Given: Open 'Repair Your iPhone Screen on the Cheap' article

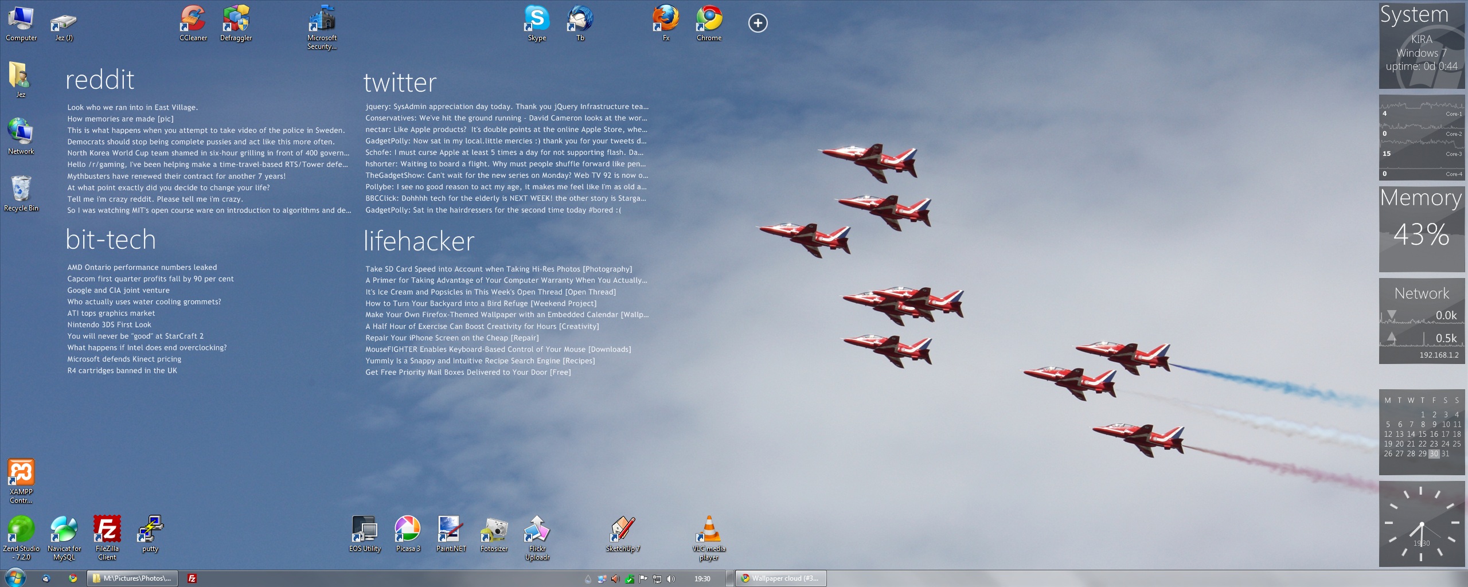Looking at the screenshot, I should 452,338.
